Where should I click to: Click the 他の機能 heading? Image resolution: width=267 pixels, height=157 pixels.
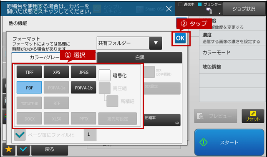(x=18, y=23)
